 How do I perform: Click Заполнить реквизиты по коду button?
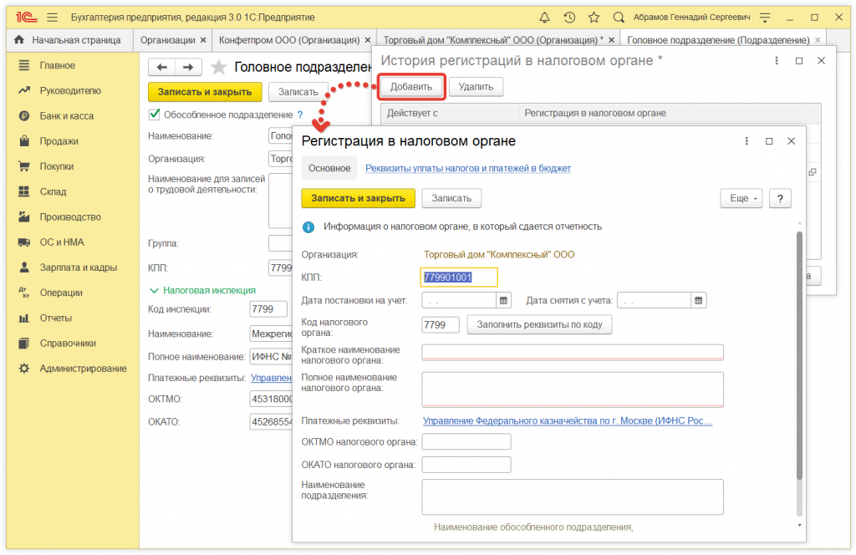pos(539,324)
